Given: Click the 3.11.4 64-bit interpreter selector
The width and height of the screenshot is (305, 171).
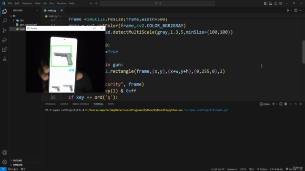Looking at the screenshot, I should [276, 169].
